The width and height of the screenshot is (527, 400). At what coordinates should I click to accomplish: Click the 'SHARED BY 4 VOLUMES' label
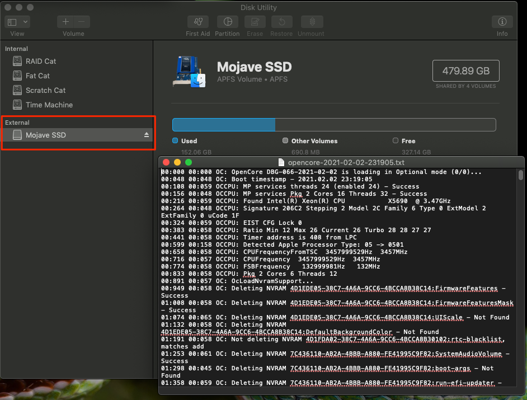click(466, 86)
